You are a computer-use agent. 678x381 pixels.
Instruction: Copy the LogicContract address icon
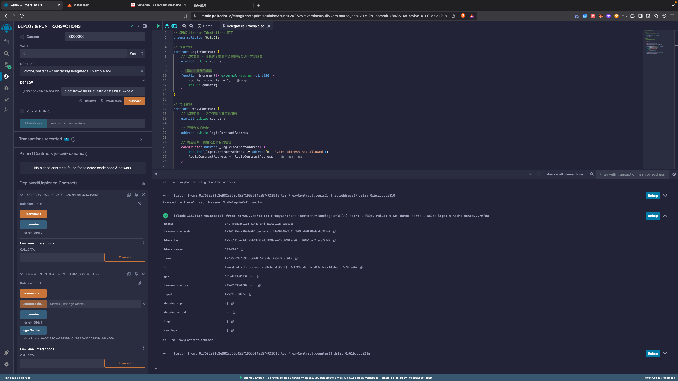[129, 194]
